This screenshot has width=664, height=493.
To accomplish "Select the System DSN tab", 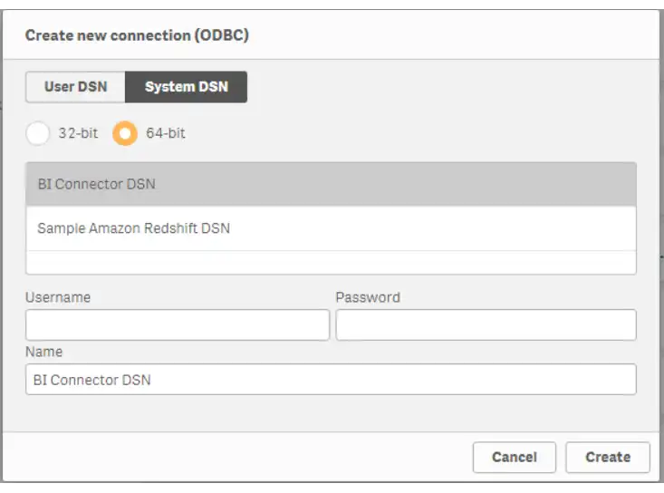I will 186,87.
